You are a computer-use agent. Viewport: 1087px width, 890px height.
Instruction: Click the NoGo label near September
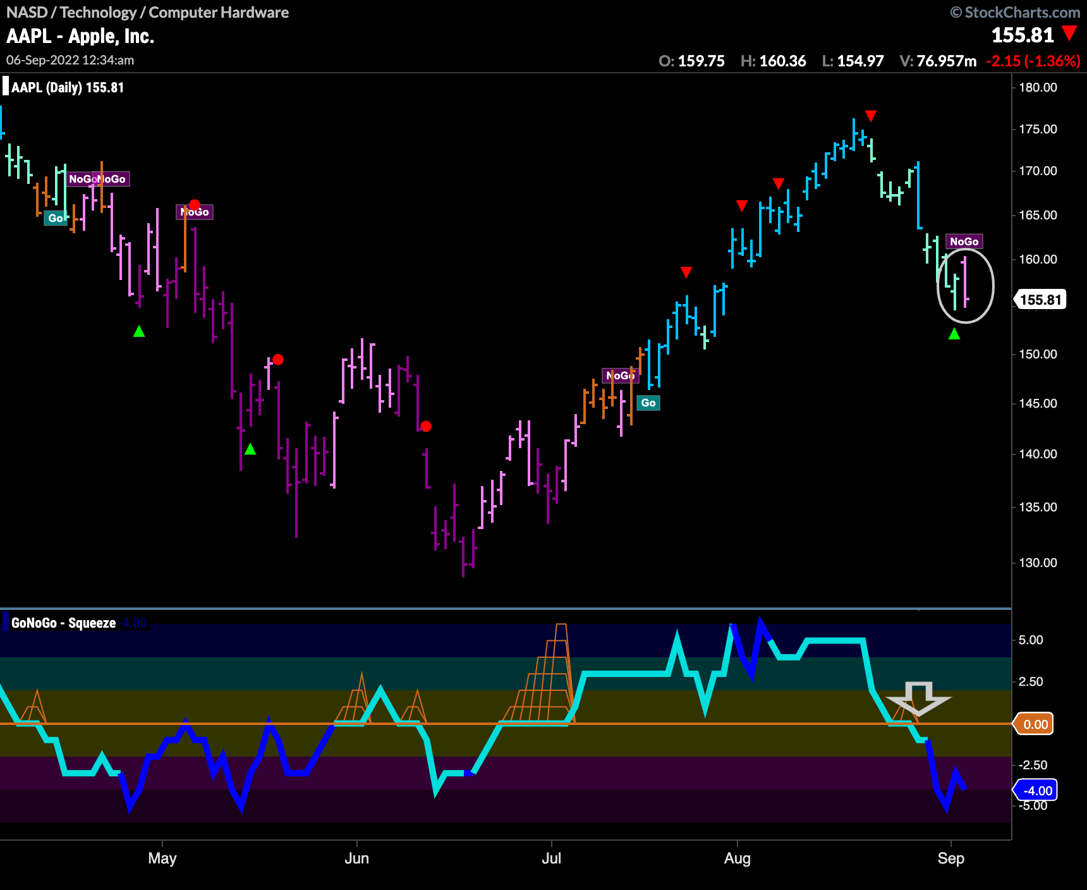pyautogui.click(x=964, y=241)
